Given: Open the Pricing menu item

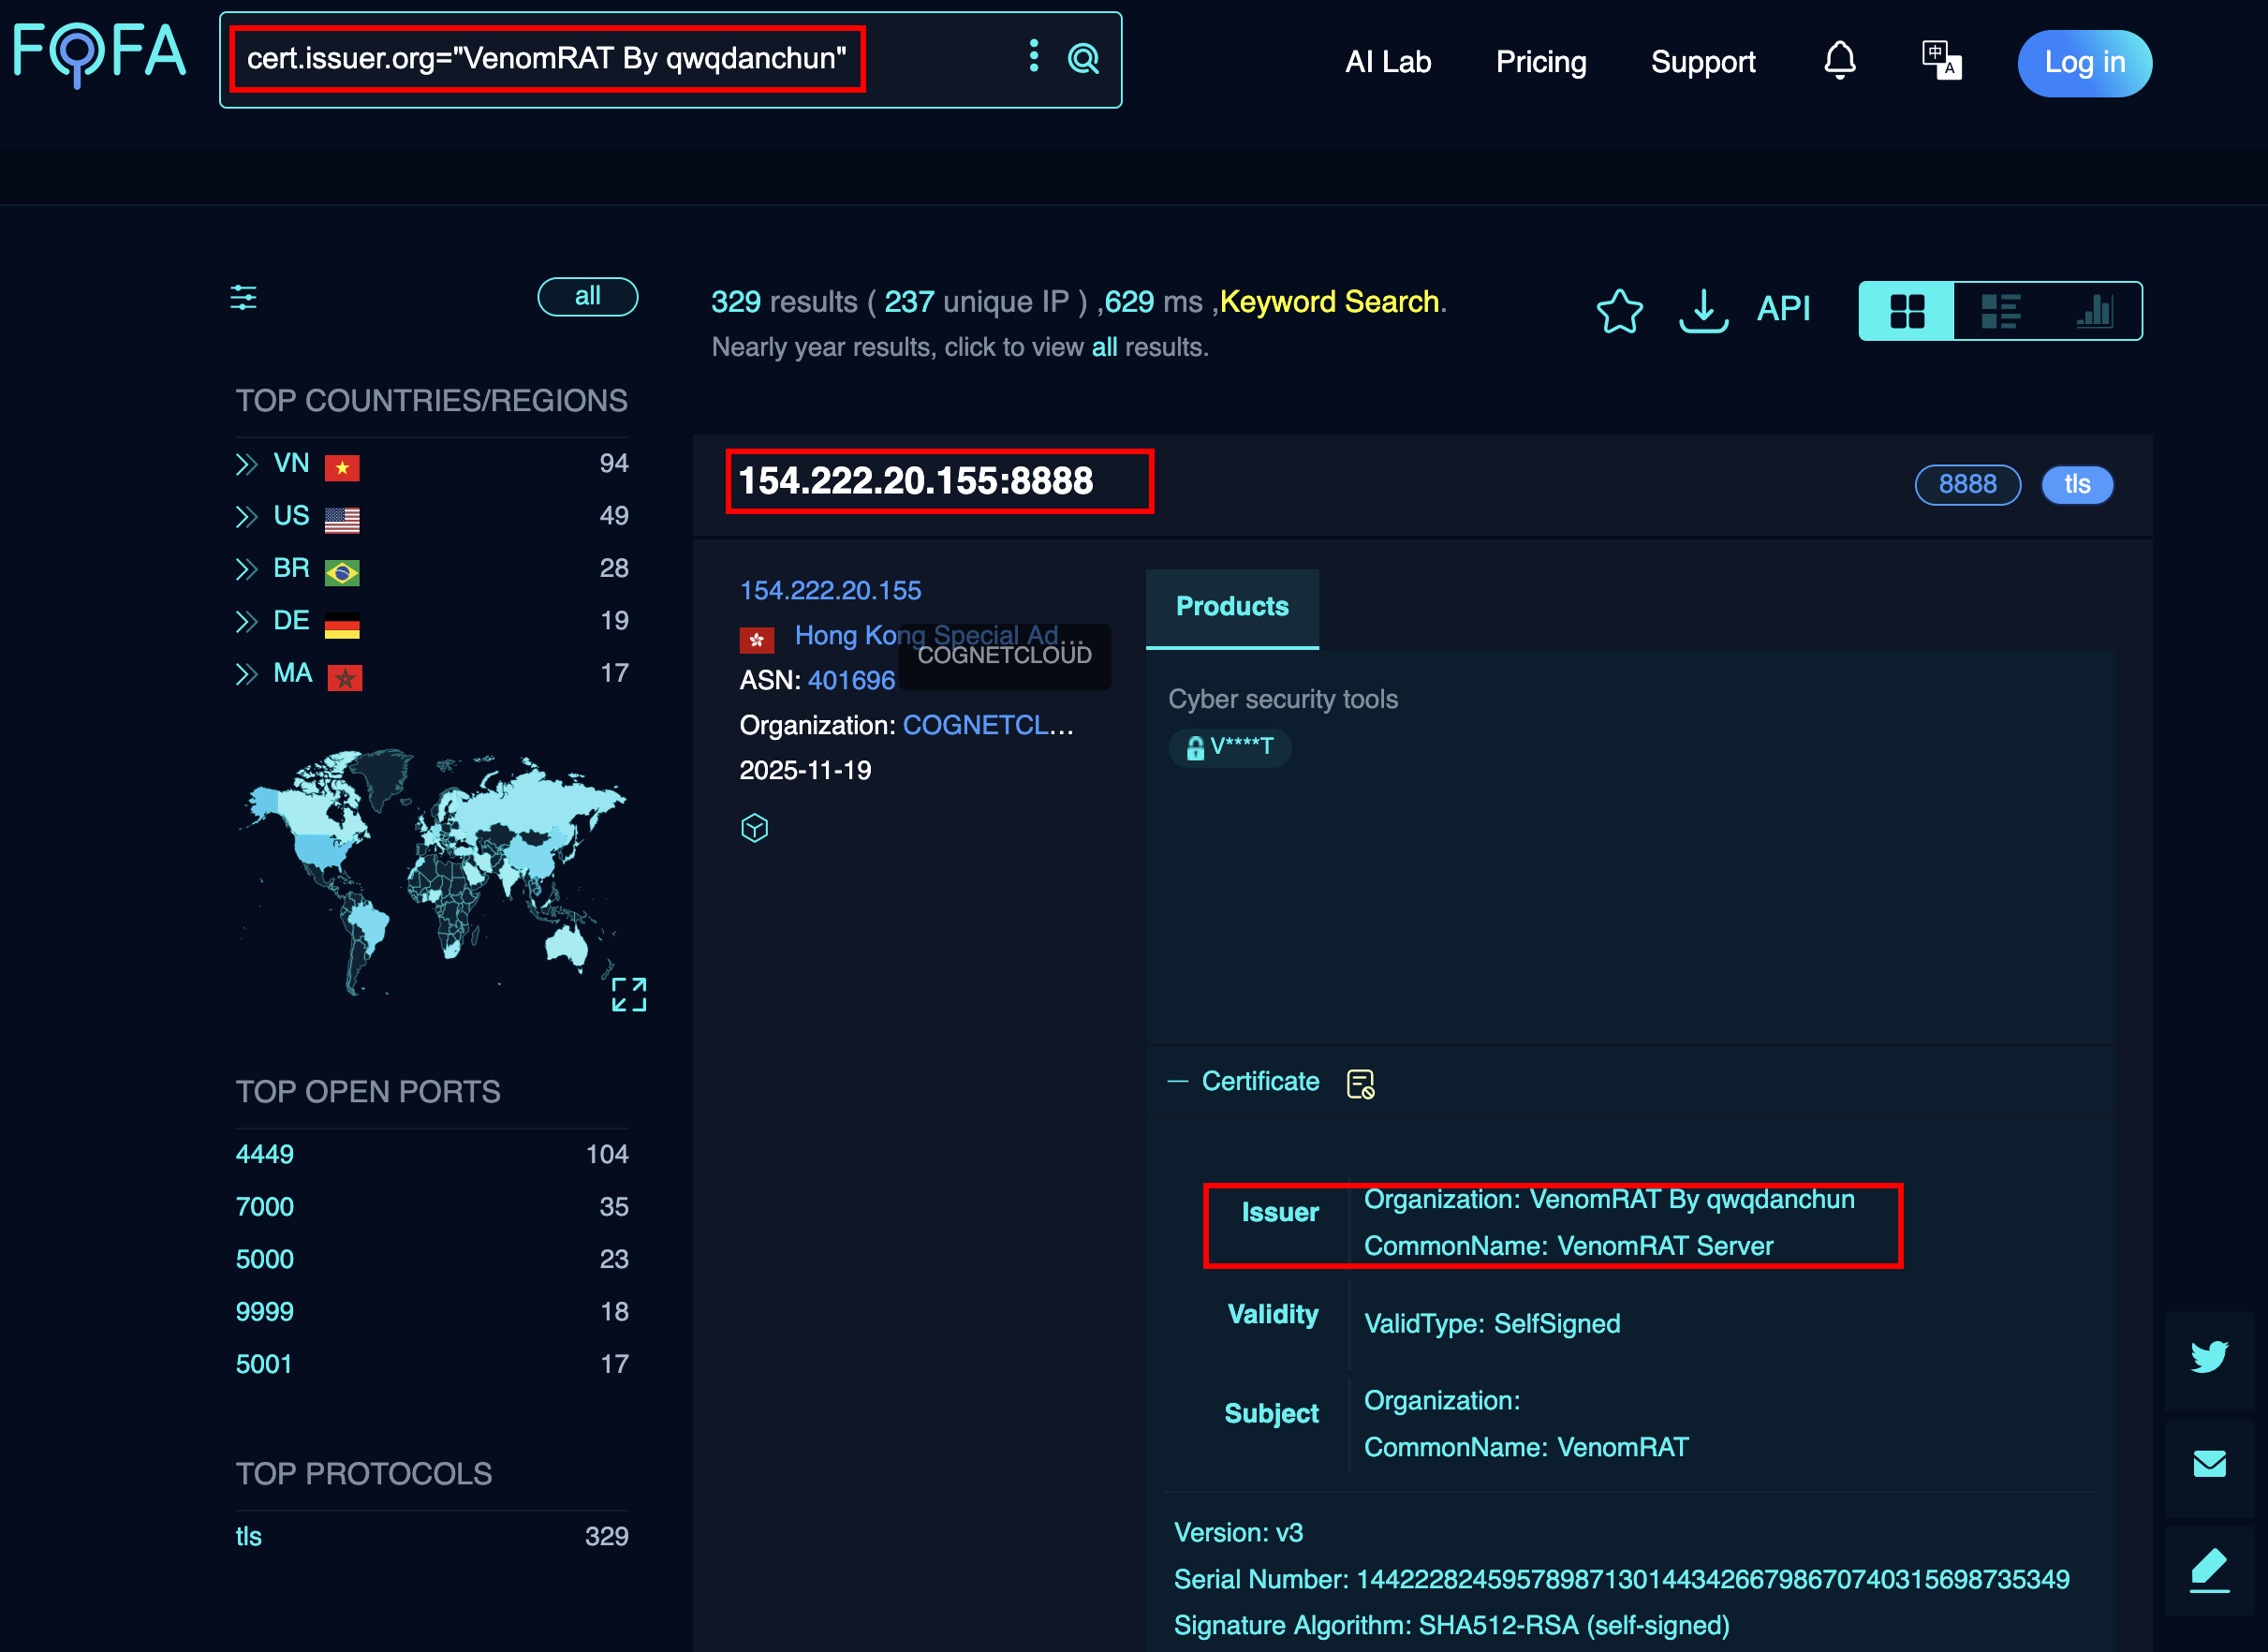Looking at the screenshot, I should (1540, 62).
